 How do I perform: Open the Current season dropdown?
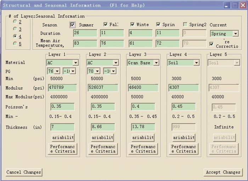point(236,34)
